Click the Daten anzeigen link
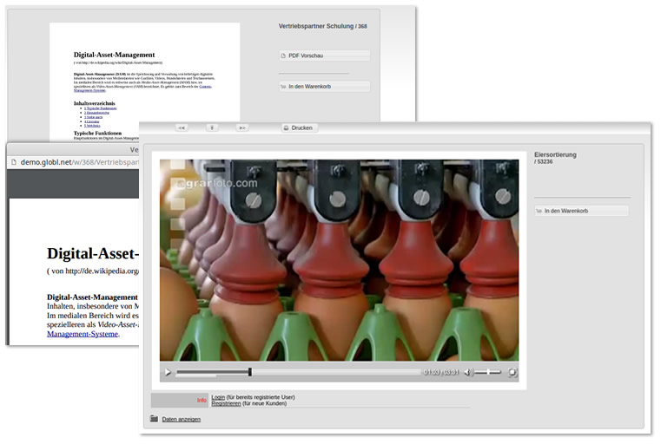 coord(182,419)
